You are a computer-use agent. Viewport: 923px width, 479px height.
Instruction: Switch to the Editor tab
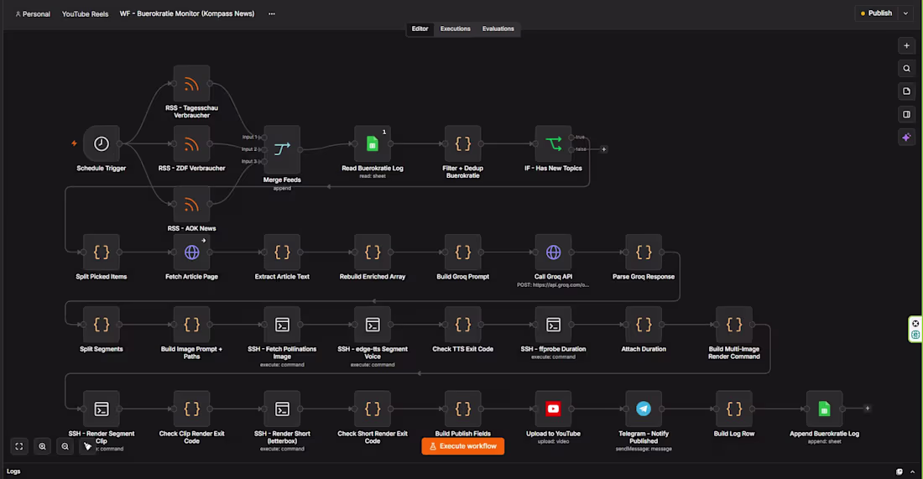(420, 29)
